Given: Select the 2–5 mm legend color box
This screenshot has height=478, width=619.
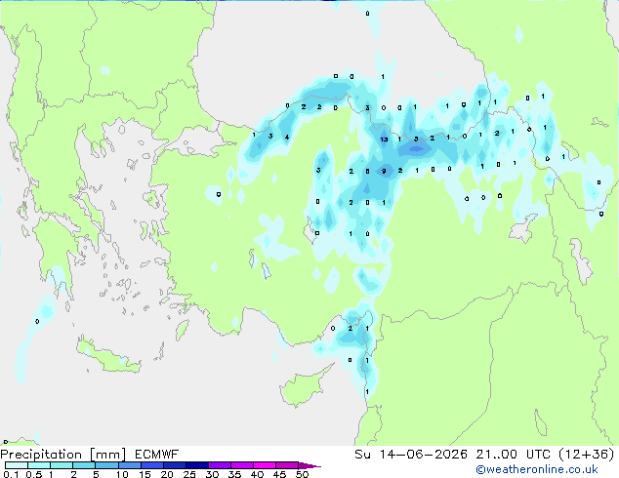Looking at the screenshot, I should pos(84,465).
